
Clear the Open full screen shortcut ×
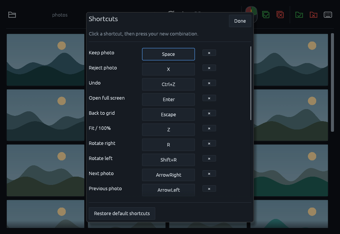[x=209, y=98]
